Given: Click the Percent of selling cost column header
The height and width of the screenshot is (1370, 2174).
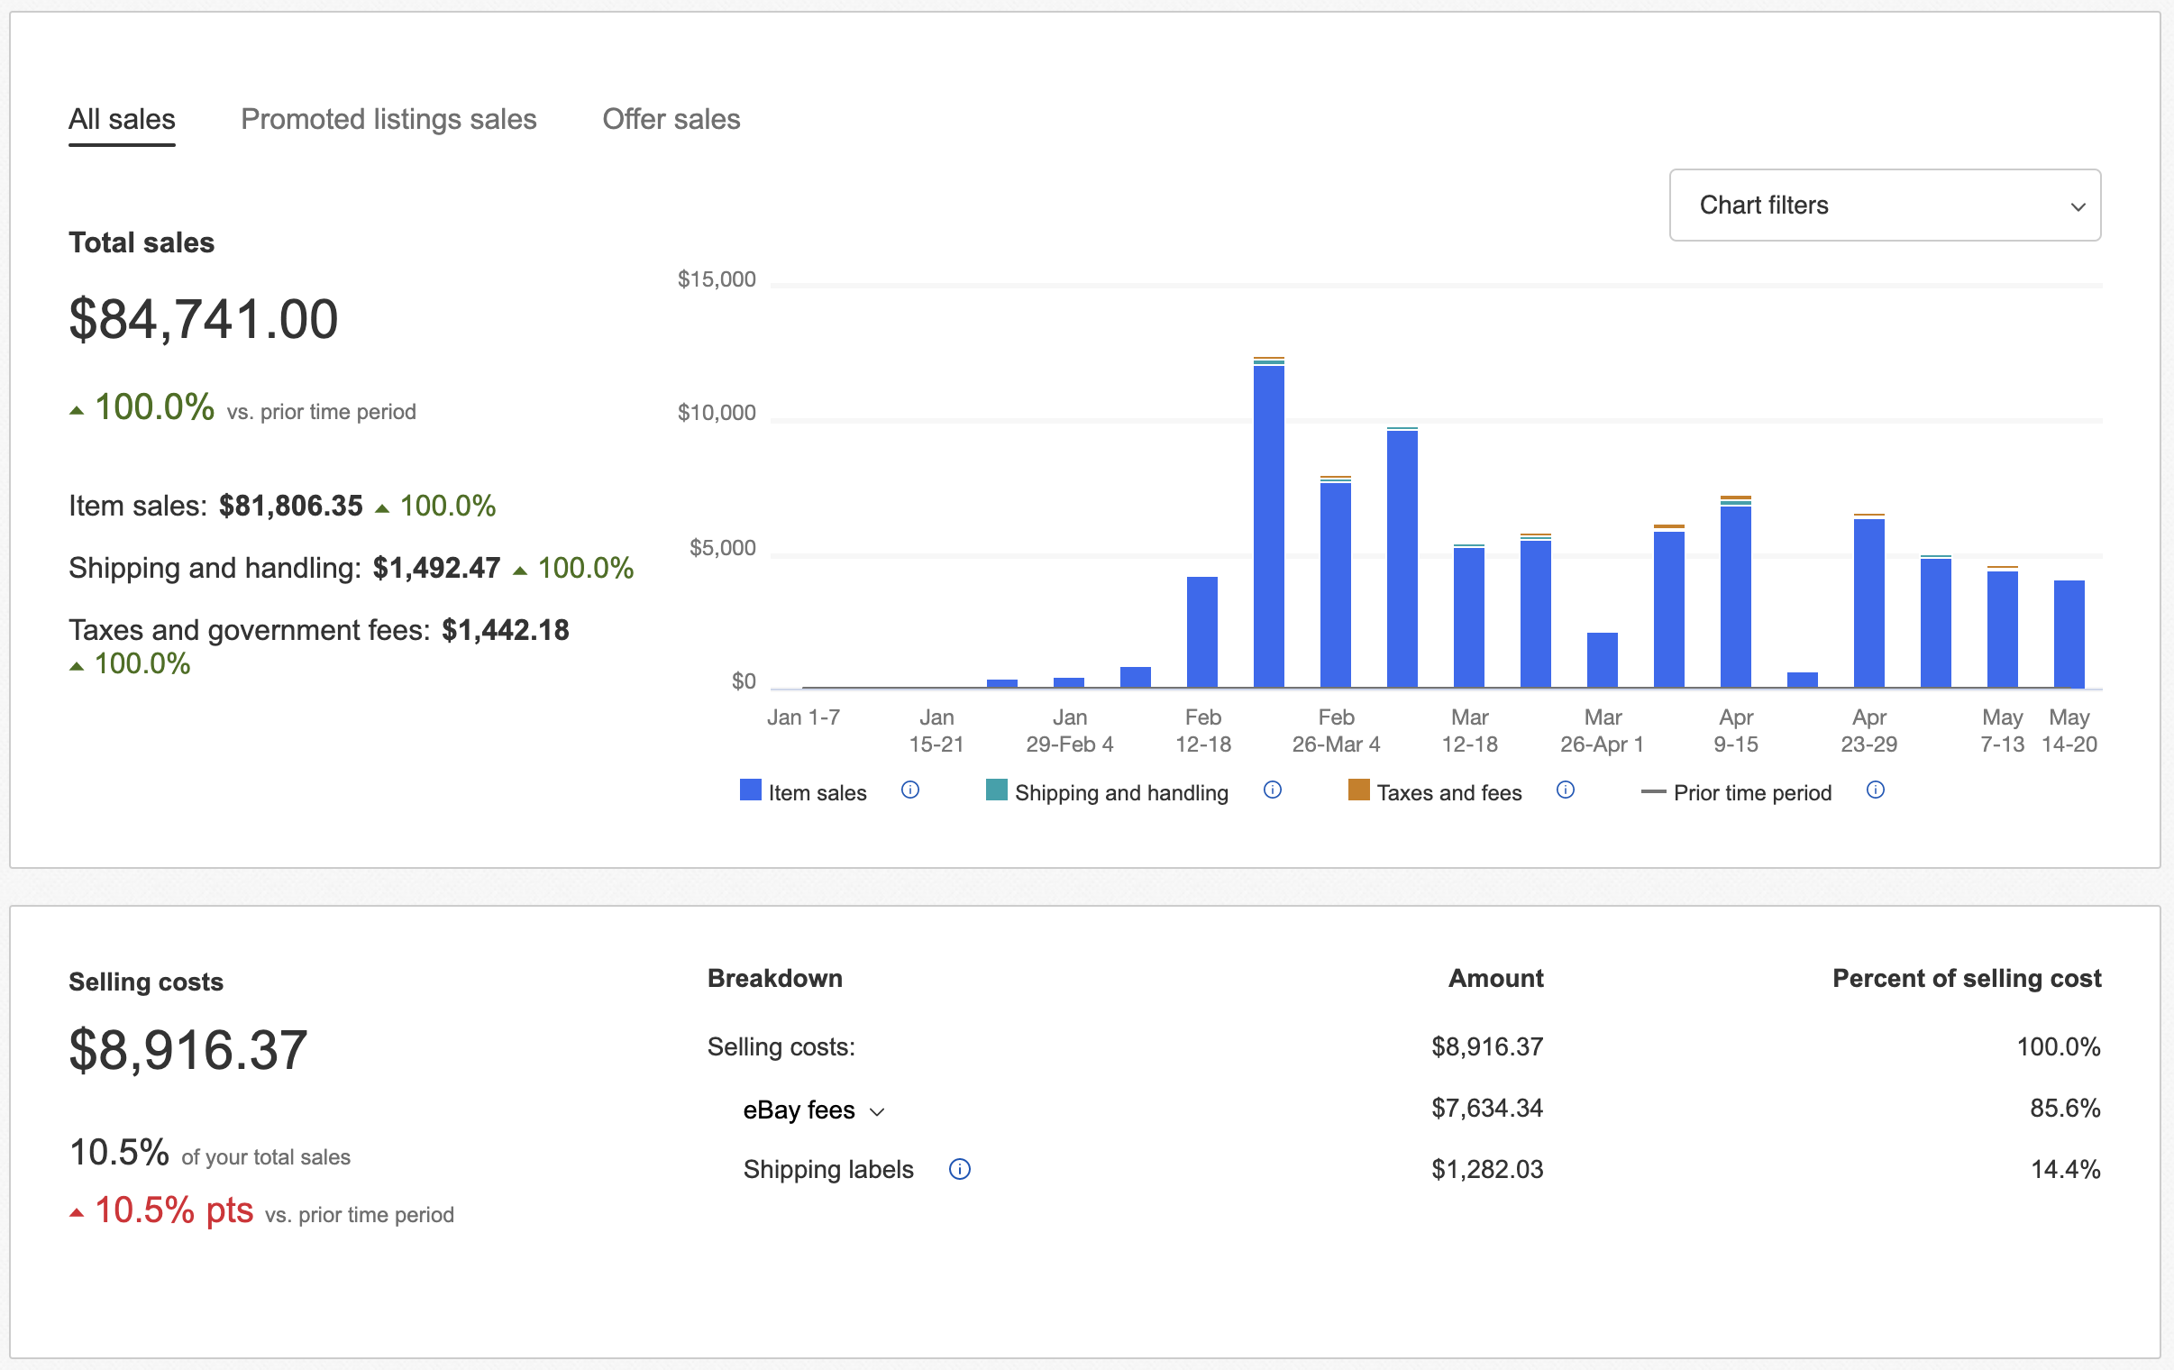Looking at the screenshot, I should click(x=1967, y=978).
